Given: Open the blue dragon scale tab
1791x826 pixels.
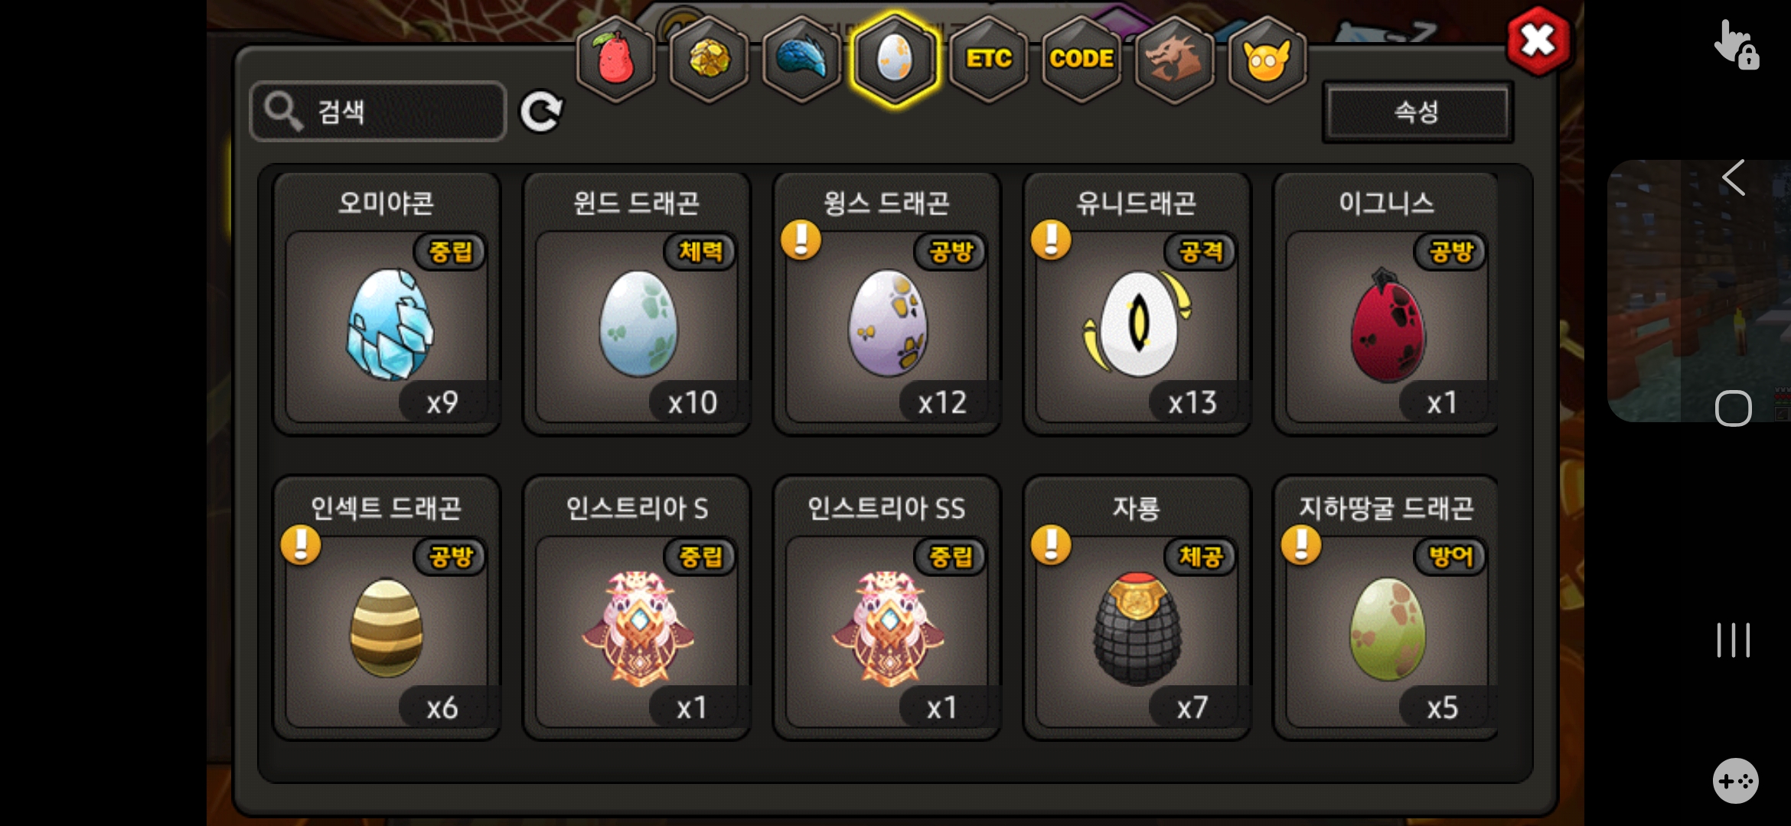Looking at the screenshot, I should coord(802,60).
